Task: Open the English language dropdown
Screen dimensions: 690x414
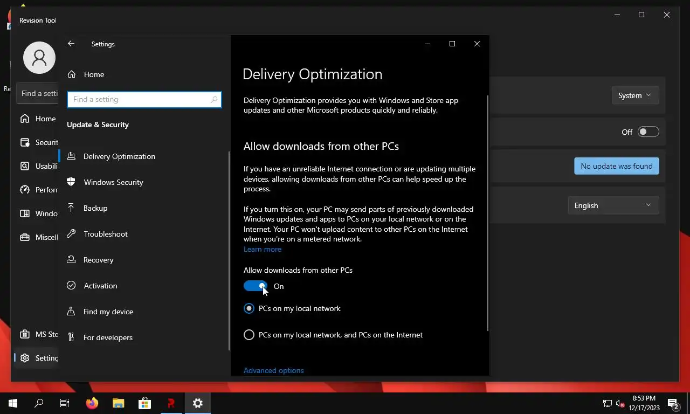Action: [613, 205]
